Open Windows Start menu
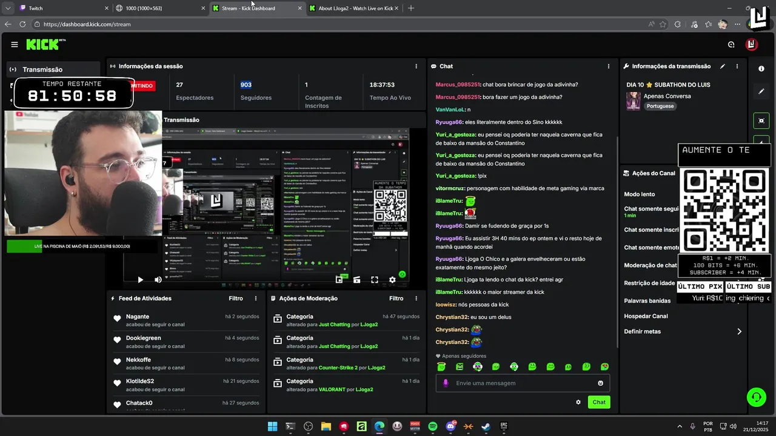776x436 pixels. [272, 426]
